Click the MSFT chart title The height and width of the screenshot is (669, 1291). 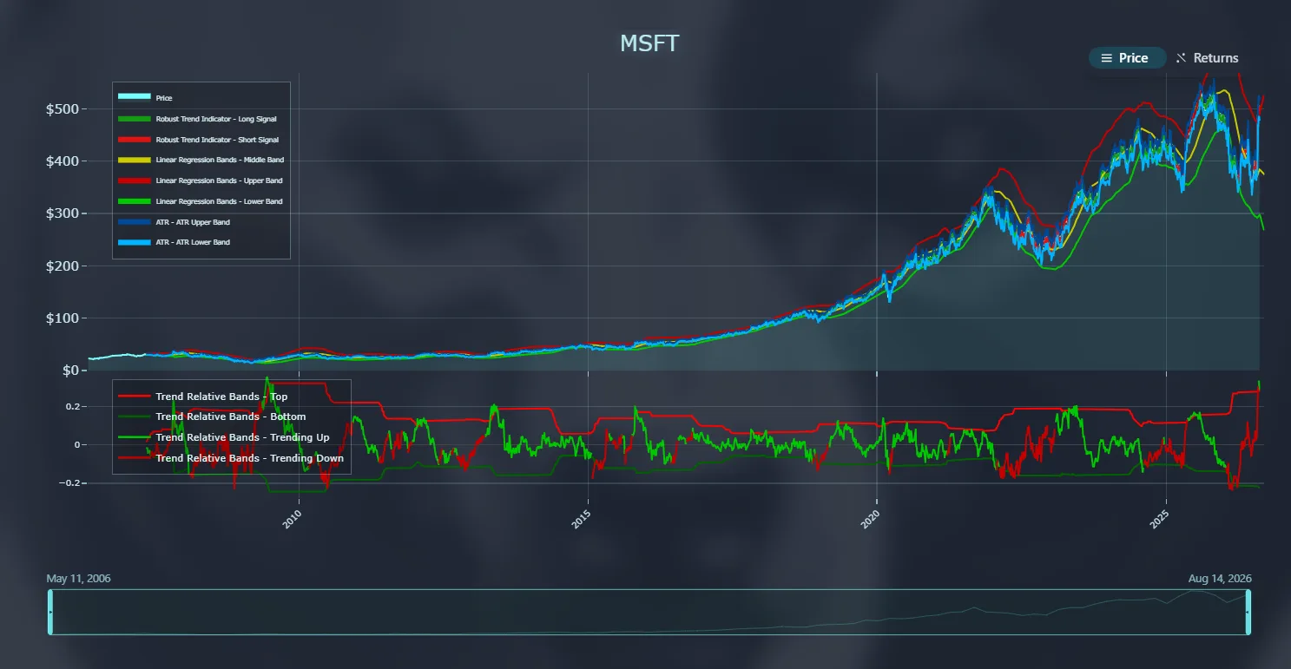[649, 43]
